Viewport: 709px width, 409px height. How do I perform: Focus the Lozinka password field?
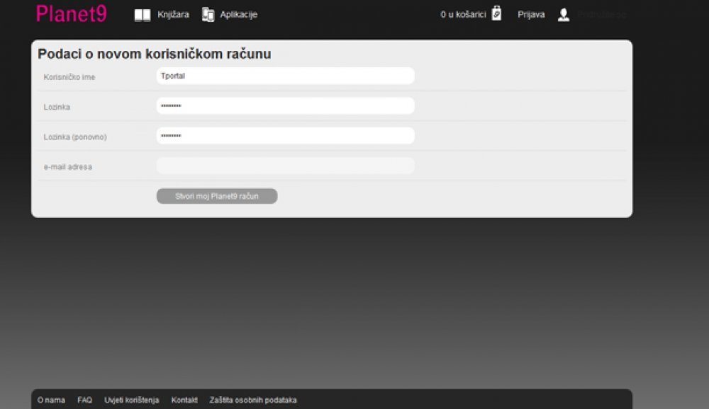pos(285,105)
